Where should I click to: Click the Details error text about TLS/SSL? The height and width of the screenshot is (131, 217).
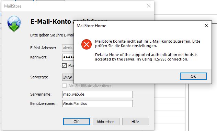pos(146,57)
